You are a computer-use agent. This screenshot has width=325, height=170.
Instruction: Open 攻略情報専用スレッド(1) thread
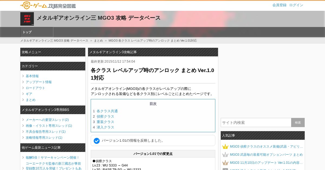tap(44, 138)
